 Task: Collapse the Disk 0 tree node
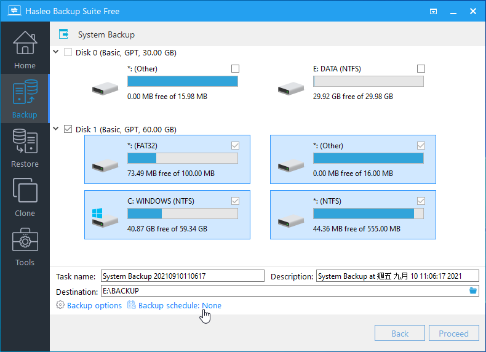[x=57, y=52]
